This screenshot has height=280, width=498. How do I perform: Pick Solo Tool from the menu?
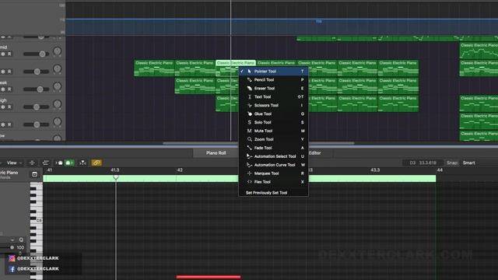273,123
